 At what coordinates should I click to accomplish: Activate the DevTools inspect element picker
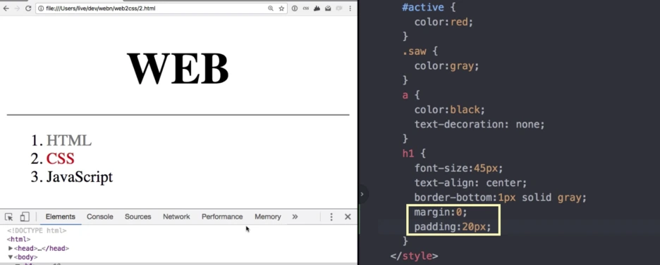click(9, 216)
